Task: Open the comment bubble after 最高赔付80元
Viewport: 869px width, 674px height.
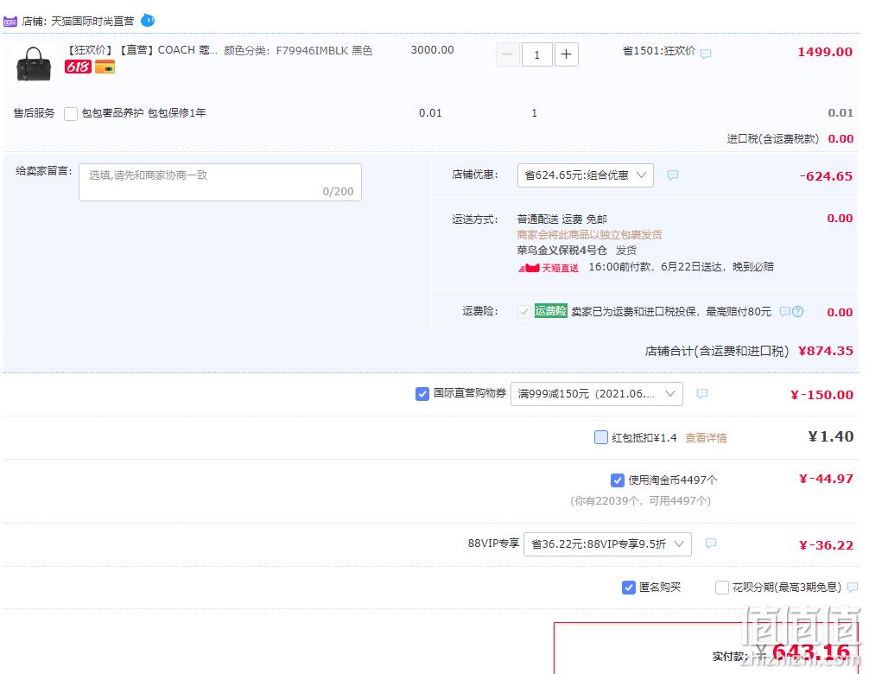Action: 784,311
